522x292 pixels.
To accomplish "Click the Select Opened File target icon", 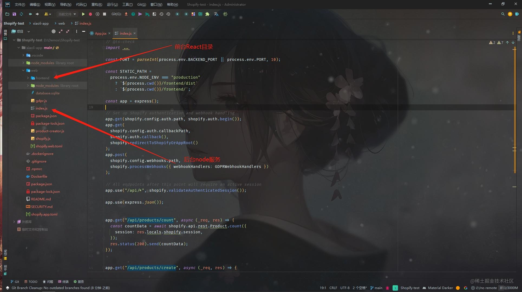I will pos(54,31).
